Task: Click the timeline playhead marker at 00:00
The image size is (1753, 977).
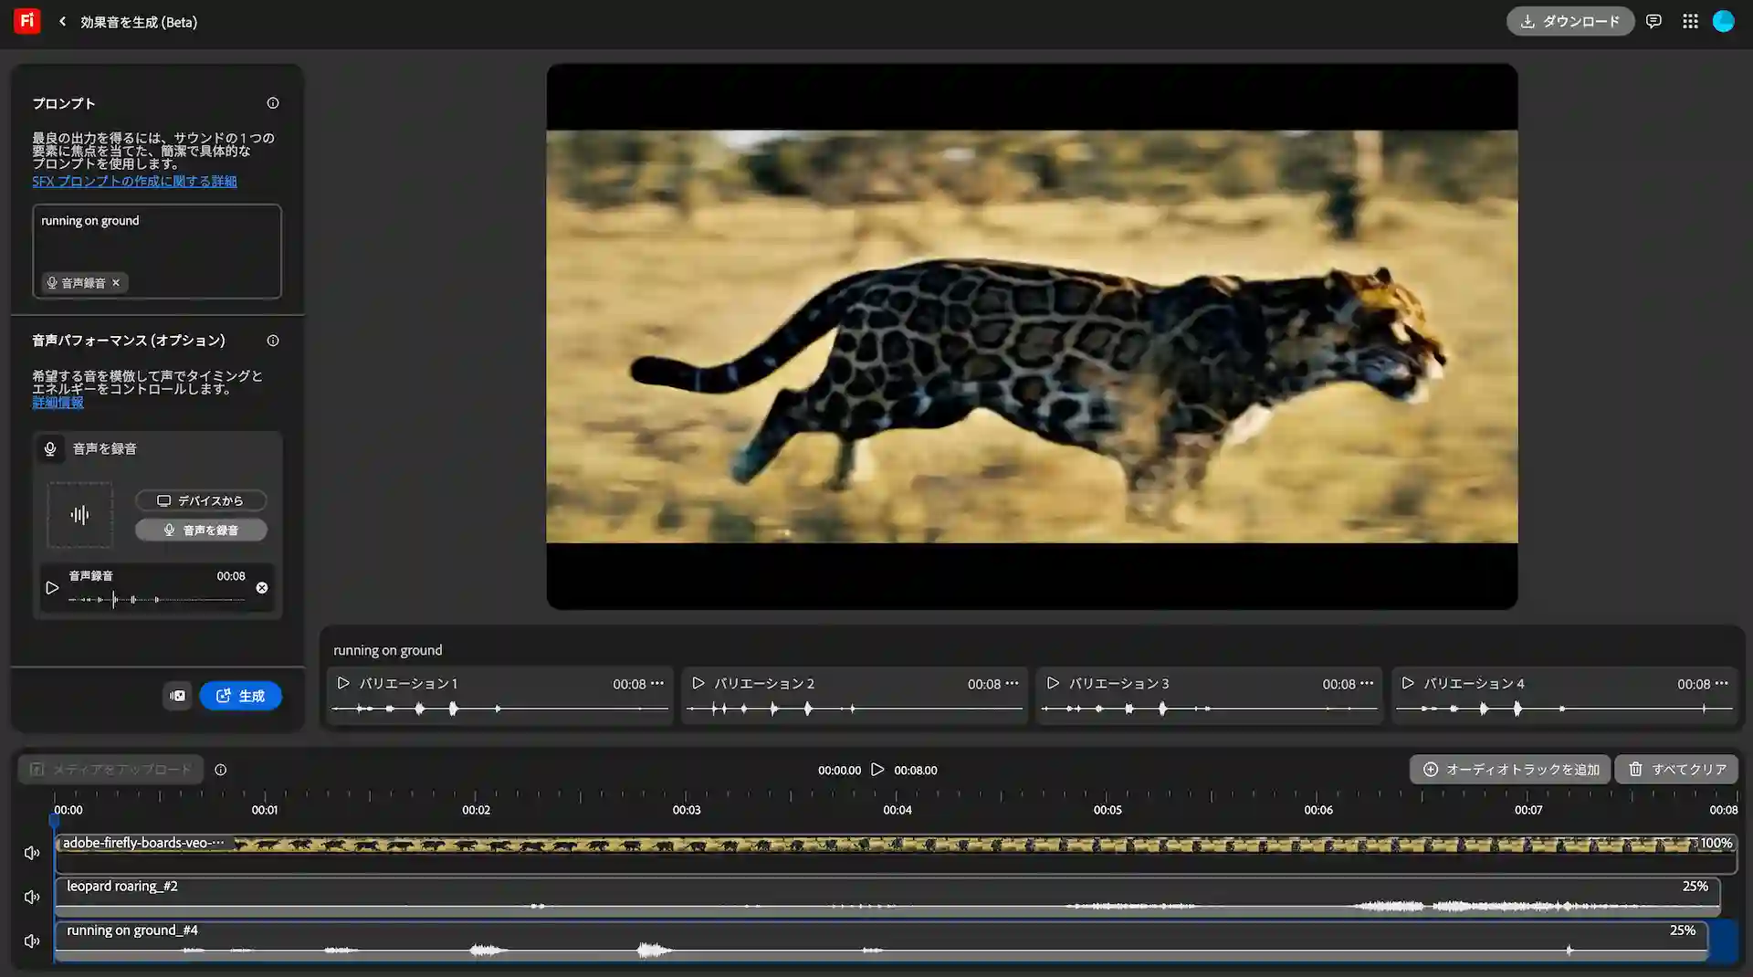Action: [x=54, y=819]
